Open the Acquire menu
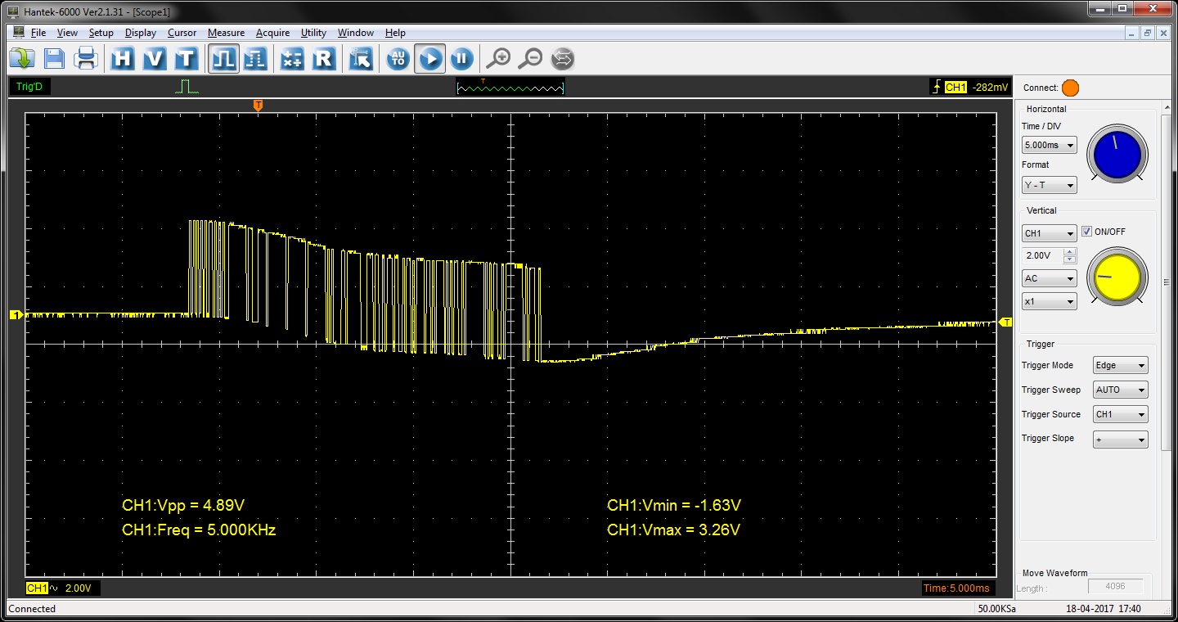Screen dimensions: 1178x622 pos(272,33)
